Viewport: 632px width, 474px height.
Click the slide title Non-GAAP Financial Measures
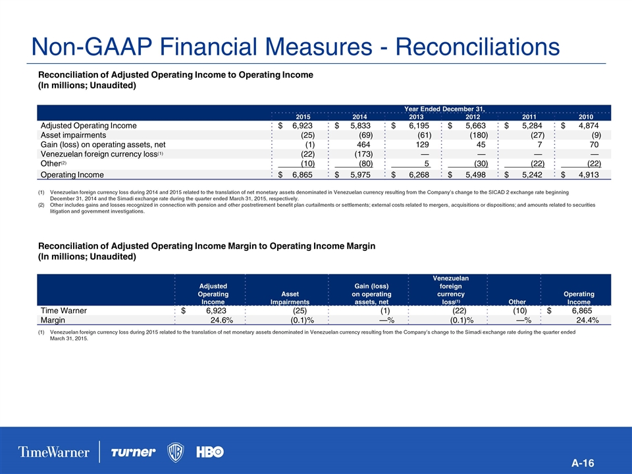coord(292,46)
